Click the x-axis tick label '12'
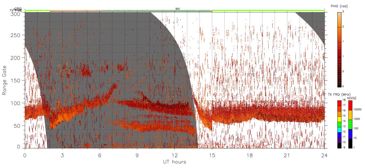The image size is (365, 168). pos(174,155)
